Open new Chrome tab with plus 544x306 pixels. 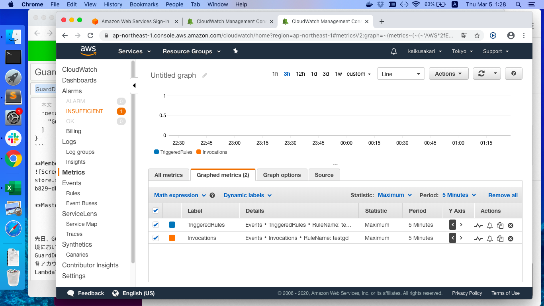click(x=382, y=22)
